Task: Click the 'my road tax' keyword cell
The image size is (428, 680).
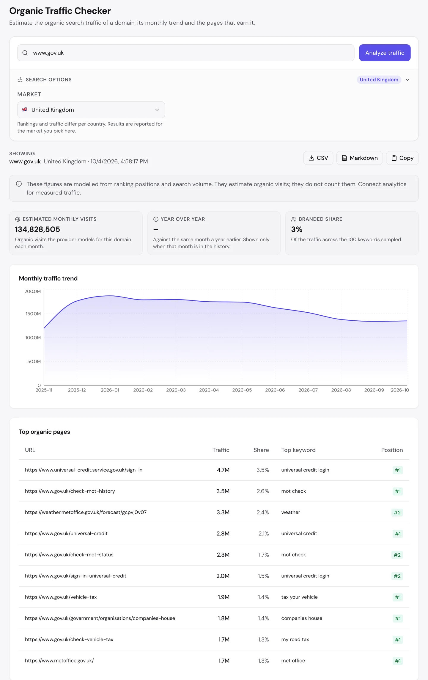Action: 295,640
